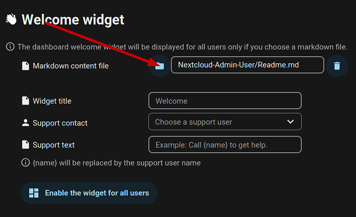Click the Nextcloud-Admin-User/Readme.md path field
Screen dimensions: 356x217
247,65
